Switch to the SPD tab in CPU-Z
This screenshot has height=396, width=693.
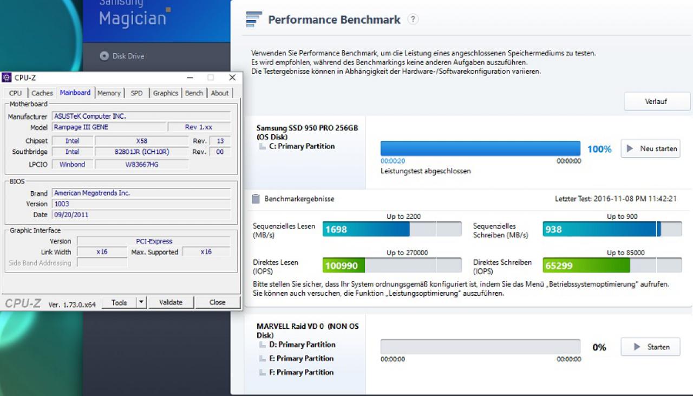[137, 93]
